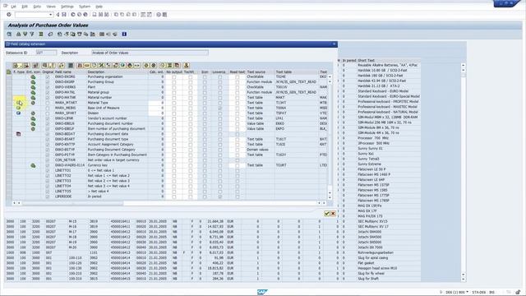The image size is (526, 296).
Task: Click the green Enter checkmark in the standard toolbar
Action: (9, 15)
